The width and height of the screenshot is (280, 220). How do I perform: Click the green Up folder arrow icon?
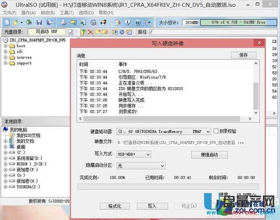pos(84,32)
